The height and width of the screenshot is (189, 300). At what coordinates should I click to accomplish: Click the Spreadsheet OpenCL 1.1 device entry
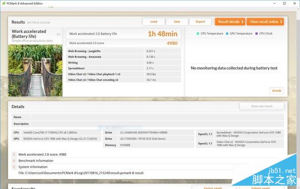(x=248, y=134)
